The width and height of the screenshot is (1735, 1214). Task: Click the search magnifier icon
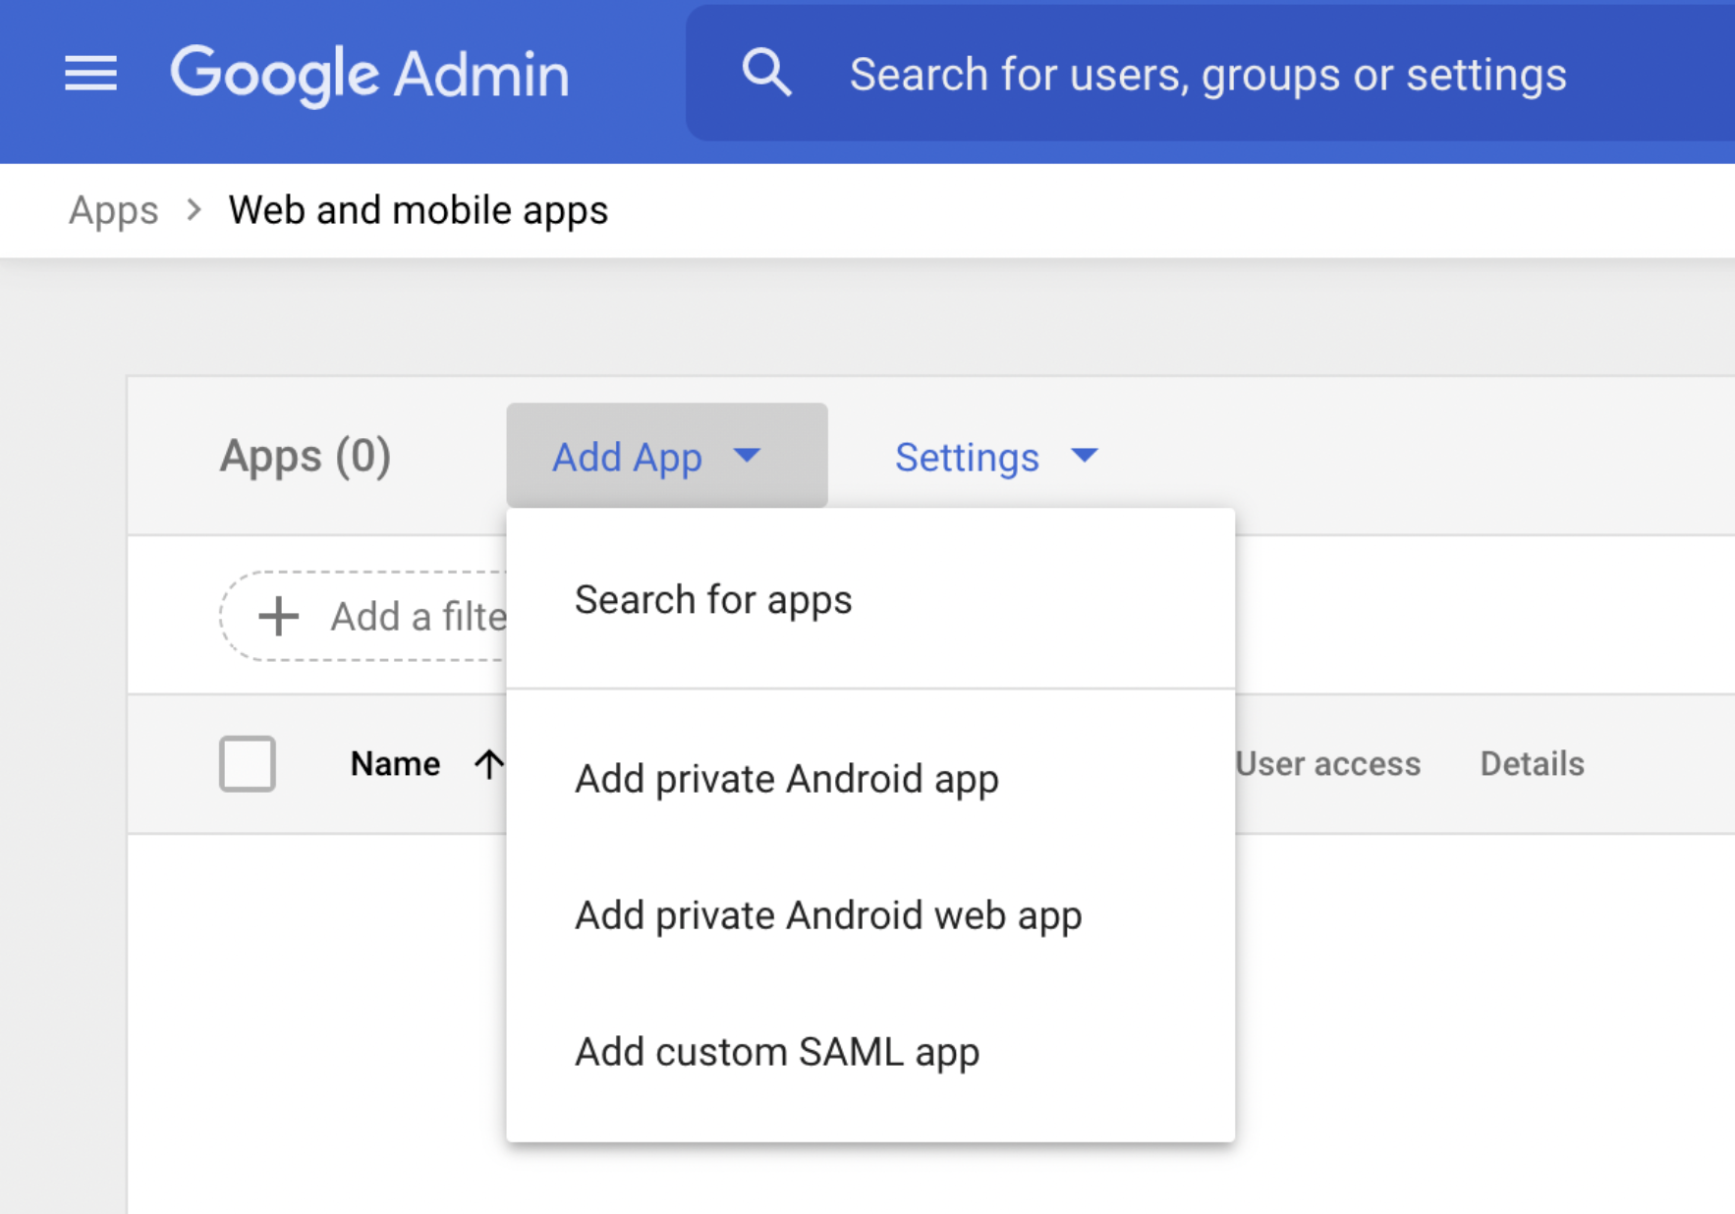click(x=766, y=74)
